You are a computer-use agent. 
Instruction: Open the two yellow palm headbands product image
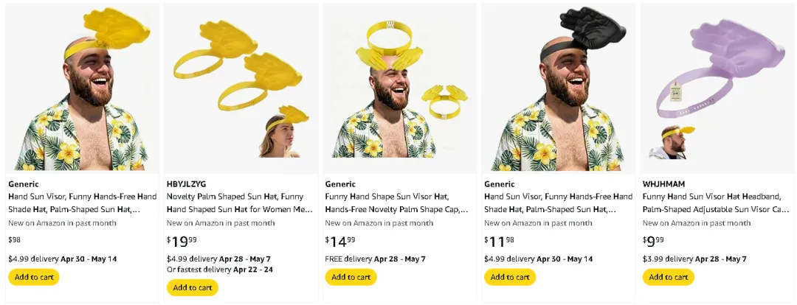pos(241,88)
